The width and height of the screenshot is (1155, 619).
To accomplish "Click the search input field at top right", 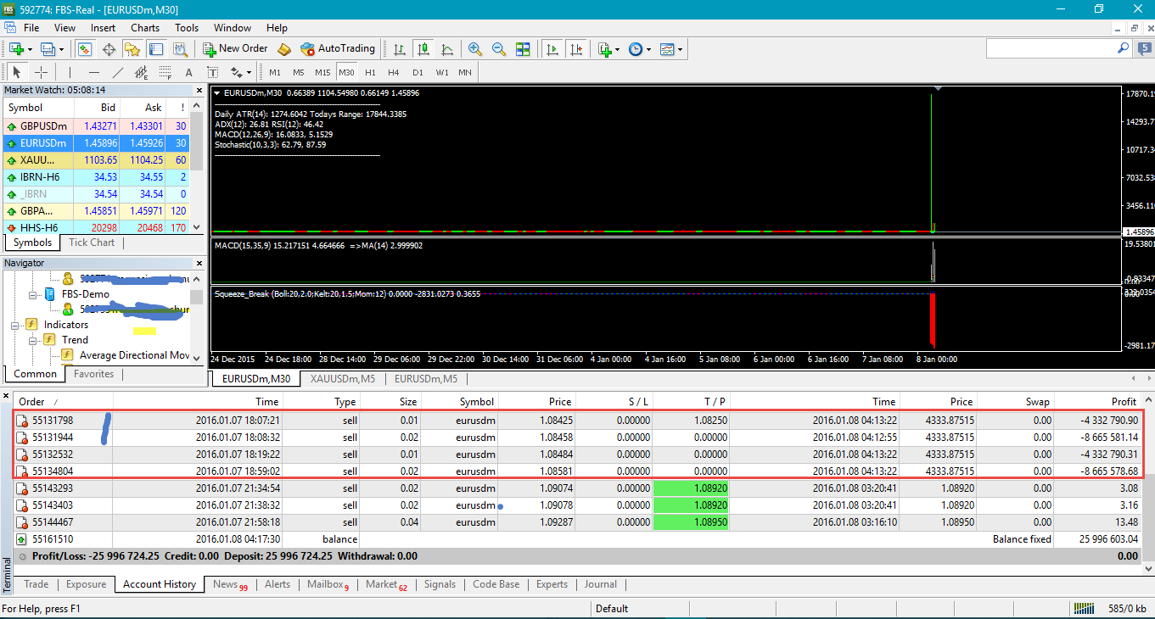I will click(x=1051, y=49).
